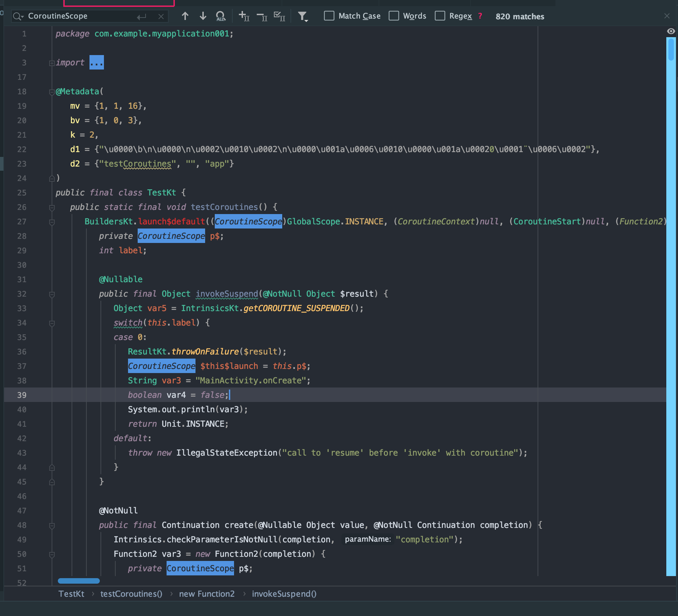
Task: Collapse testCoroutines method at line 26
Action: pos(52,208)
